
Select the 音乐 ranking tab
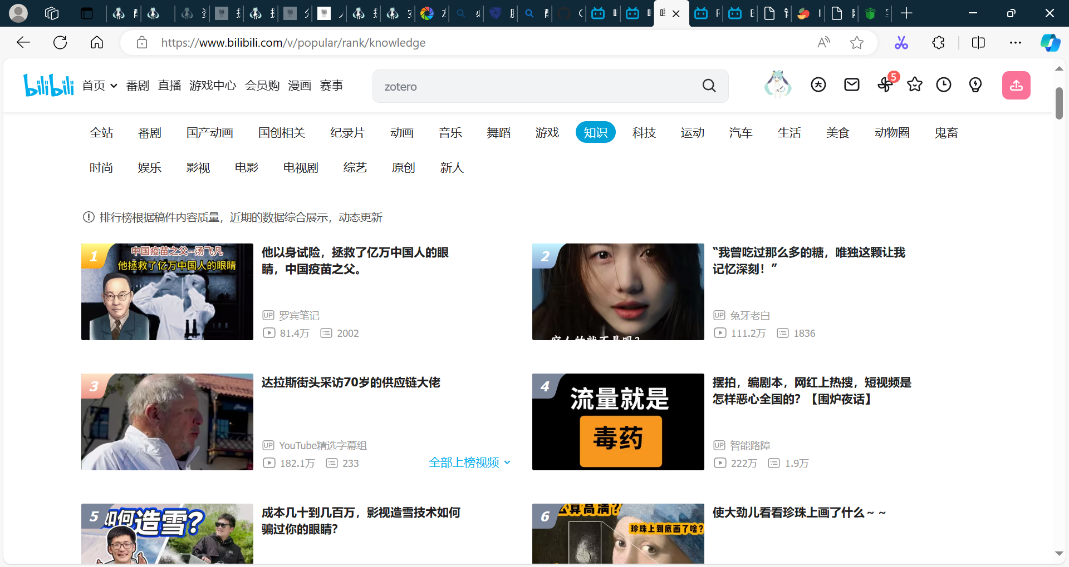click(x=450, y=132)
